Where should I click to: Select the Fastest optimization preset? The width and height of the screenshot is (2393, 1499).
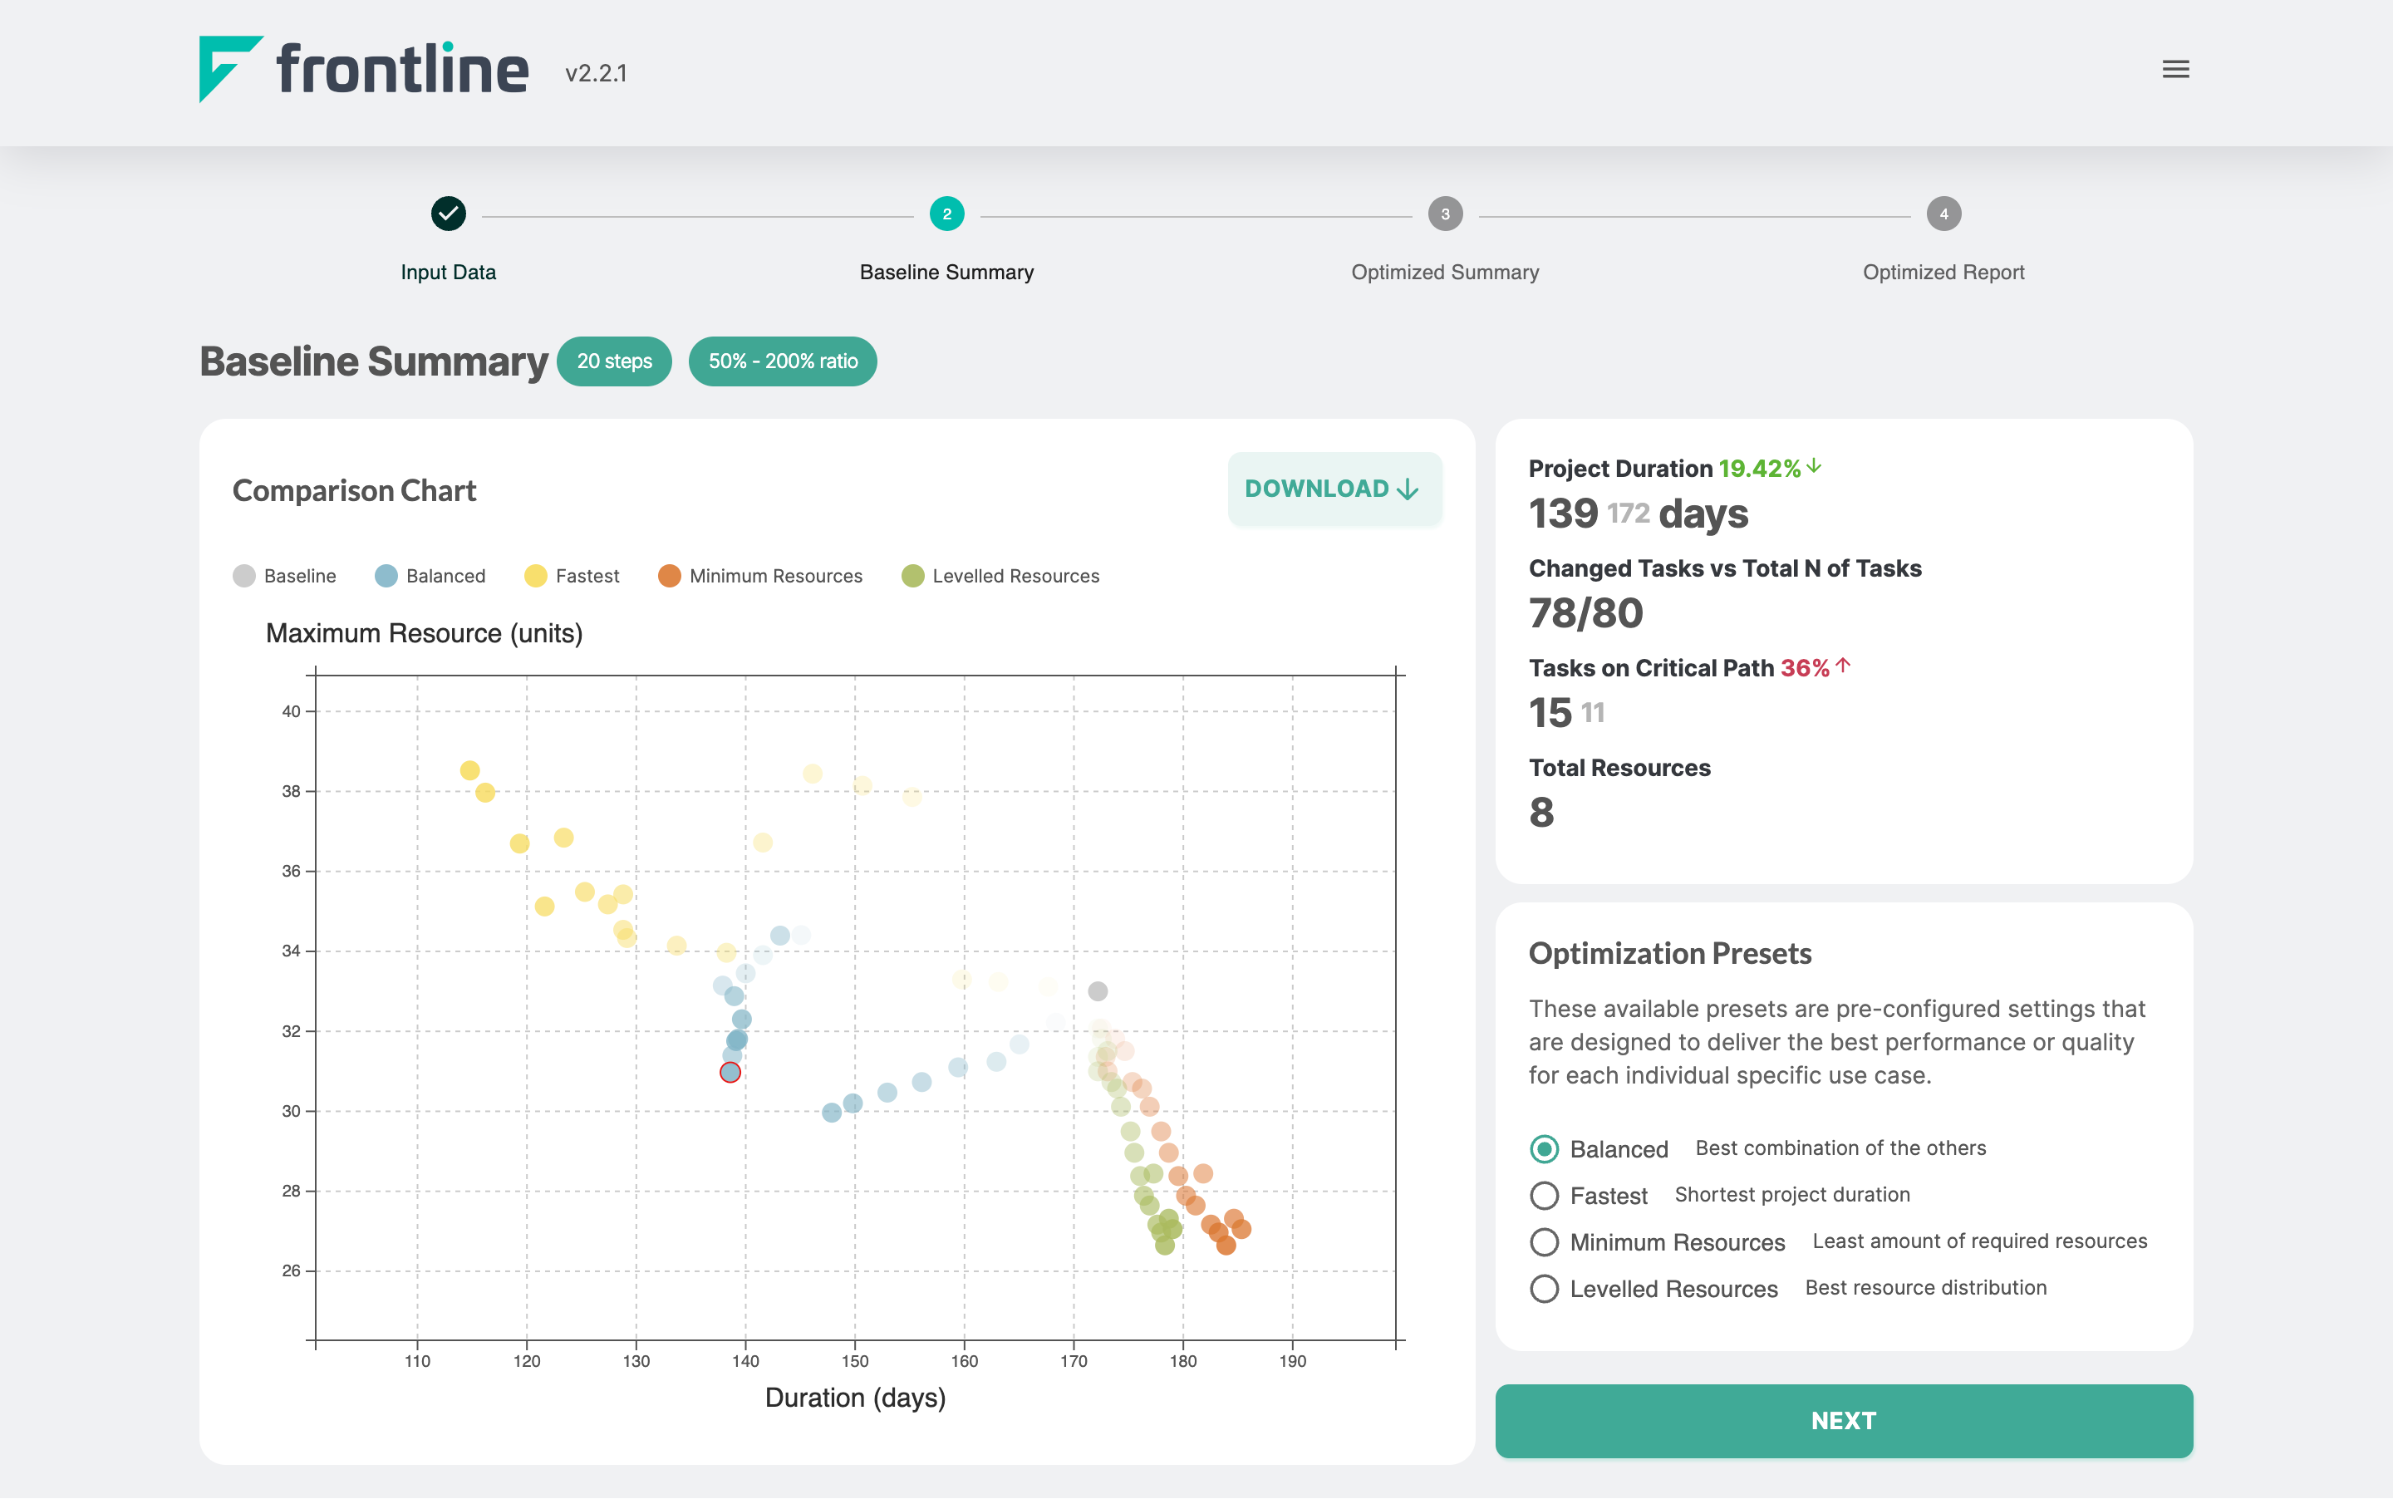pos(1544,1195)
